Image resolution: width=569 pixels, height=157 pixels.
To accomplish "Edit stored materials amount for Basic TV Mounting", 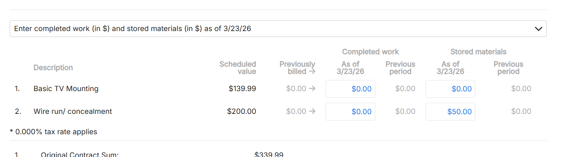I will 450,89.
